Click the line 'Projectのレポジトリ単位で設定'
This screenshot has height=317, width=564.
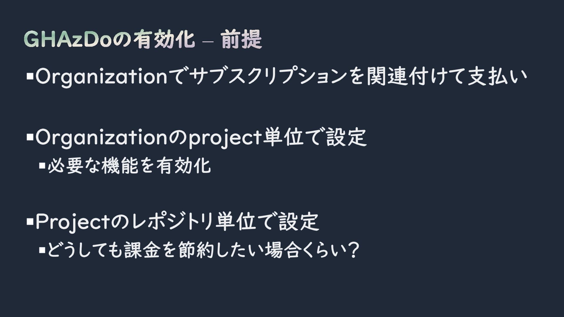[177, 222]
